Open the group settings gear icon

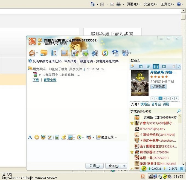[125, 53]
